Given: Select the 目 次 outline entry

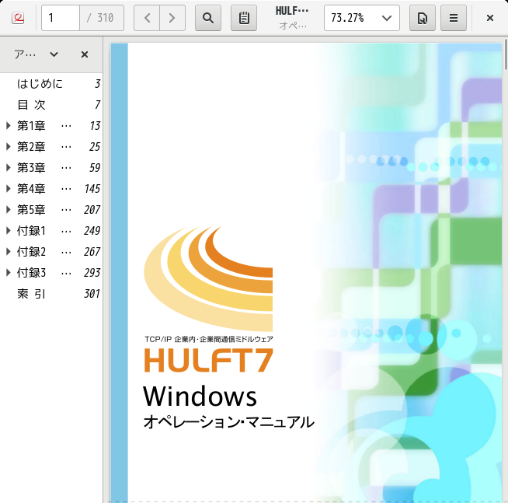Looking at the screenshot, I should click(51, 105).
